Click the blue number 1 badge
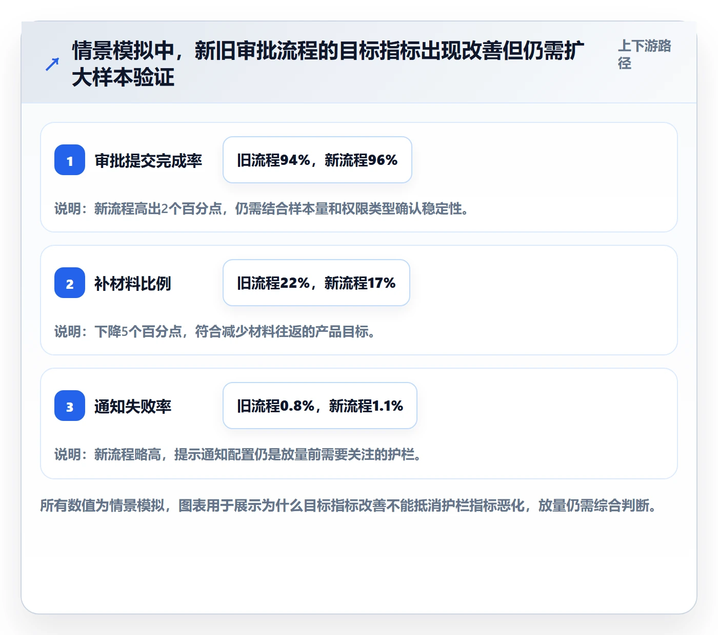Screen dimensions: 718x635 (x=70, y=160)
